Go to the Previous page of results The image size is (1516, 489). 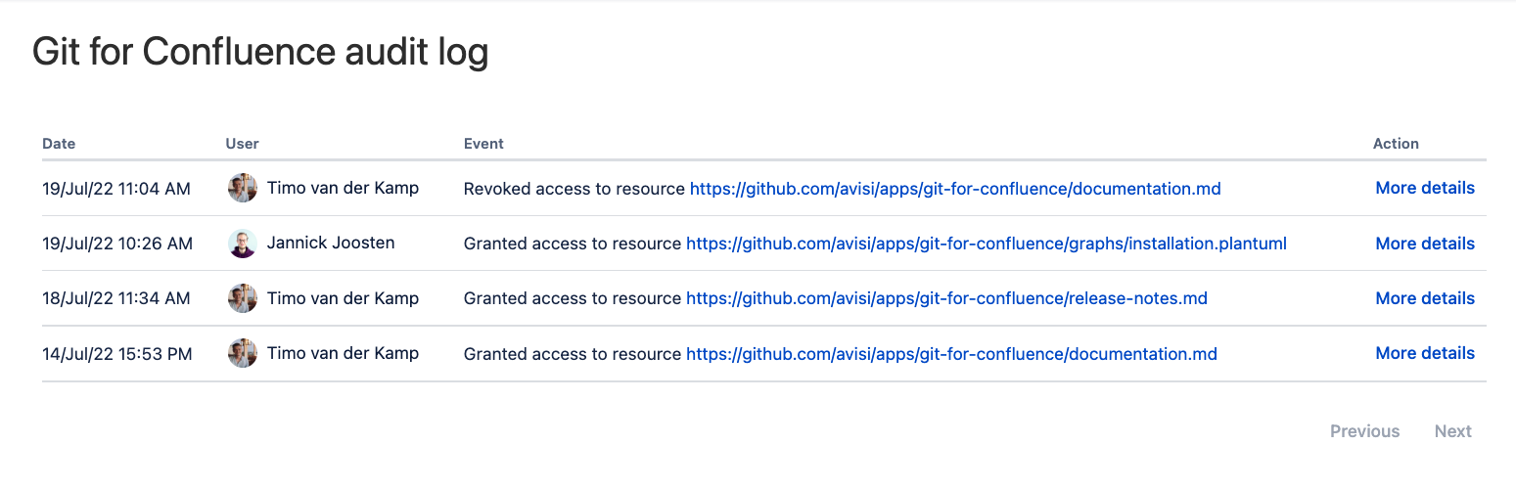[1364, 431]
